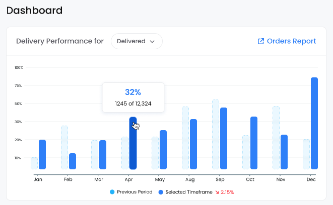The image size is (333, 205).
Task: Click the August selected timeframe bar
Action: point(193,144)
